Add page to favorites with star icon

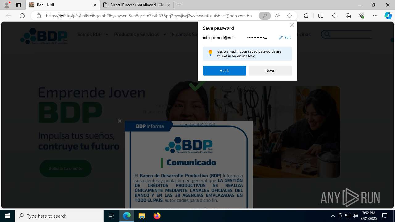click(289, 16)
